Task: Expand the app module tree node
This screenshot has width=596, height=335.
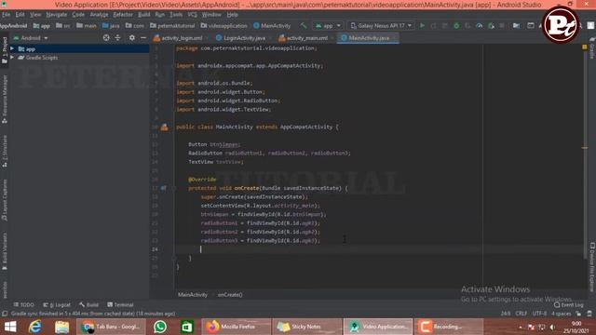Action: coord(12,48)
